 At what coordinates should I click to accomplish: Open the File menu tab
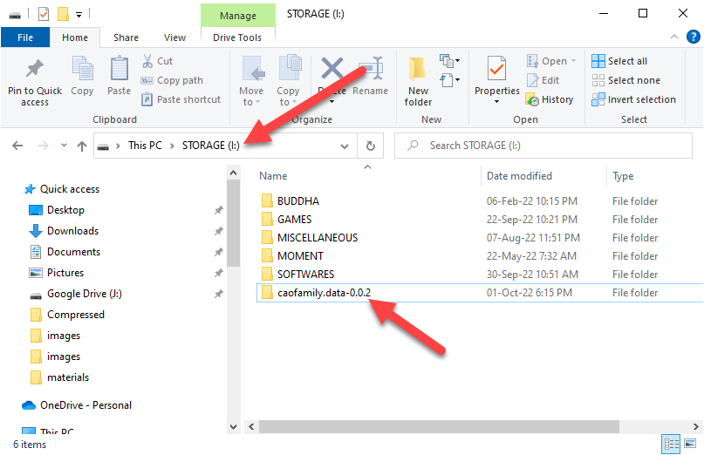(x=25, y=37)
